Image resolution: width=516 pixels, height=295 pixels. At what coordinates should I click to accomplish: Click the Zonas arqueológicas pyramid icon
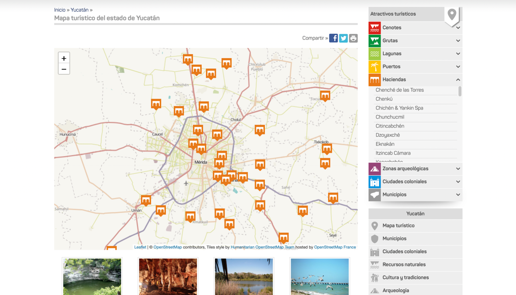point(374,169)
